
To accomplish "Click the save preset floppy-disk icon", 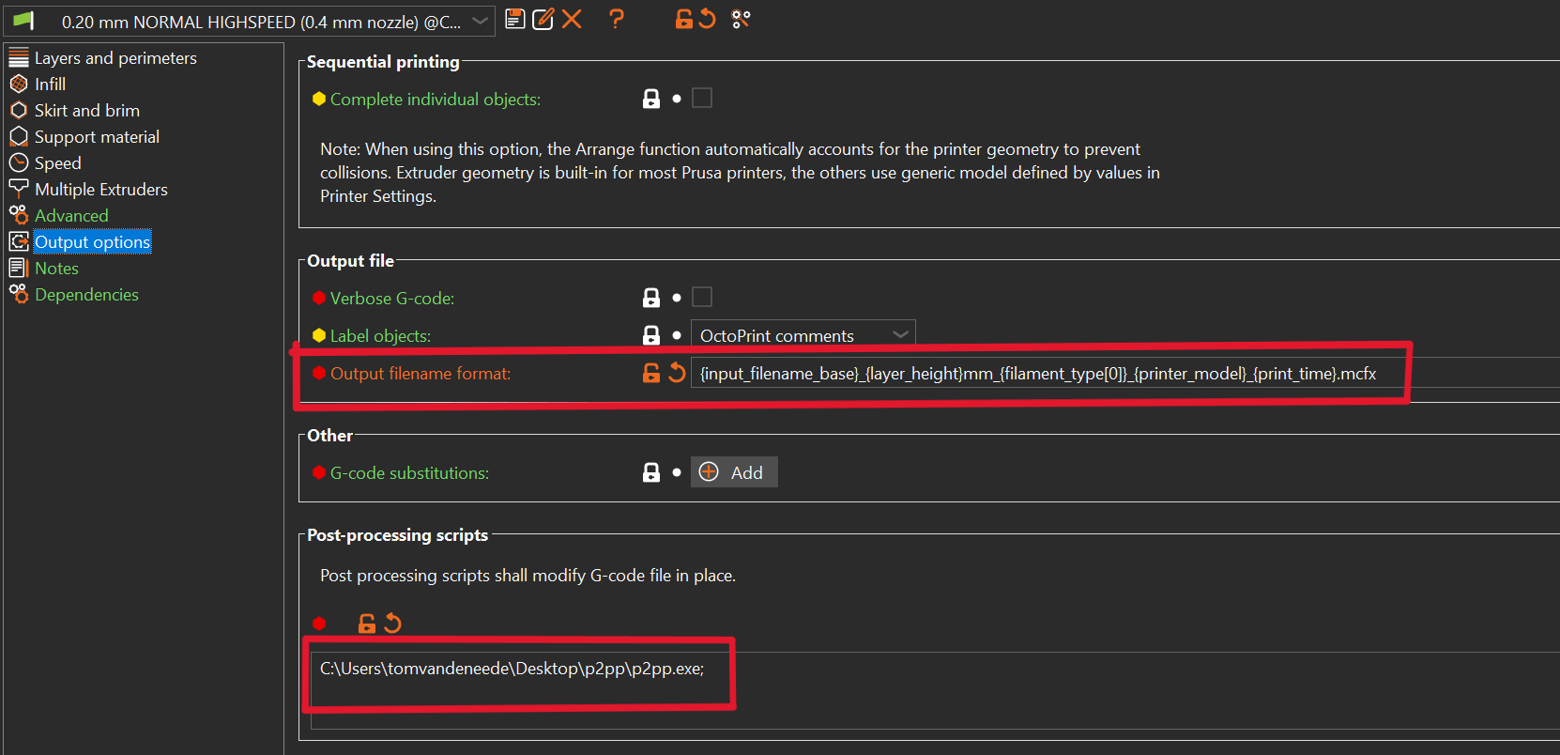I will tap(514, 19).
